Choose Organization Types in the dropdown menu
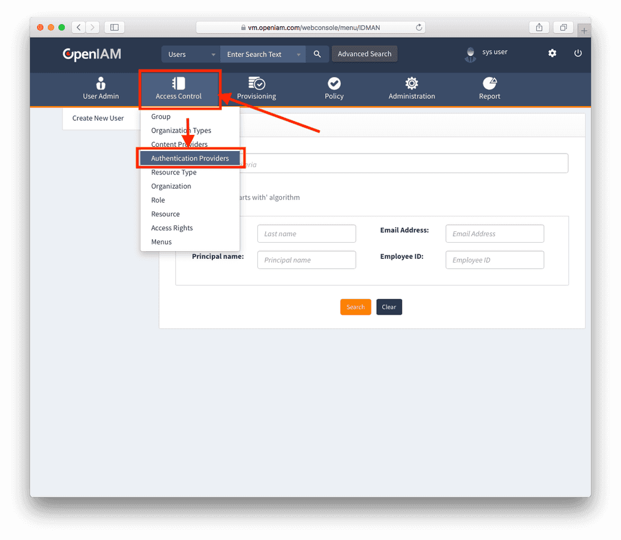621x540 pixels. [x=181, y=130]
